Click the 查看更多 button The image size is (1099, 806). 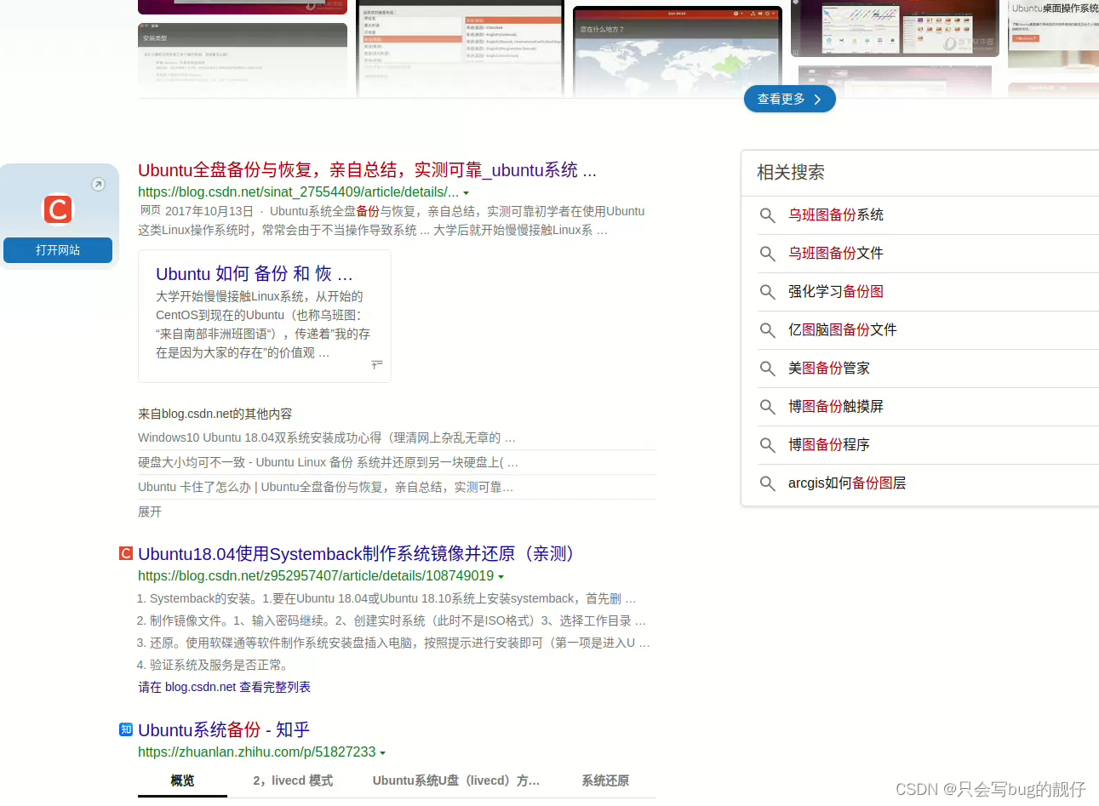790,99
